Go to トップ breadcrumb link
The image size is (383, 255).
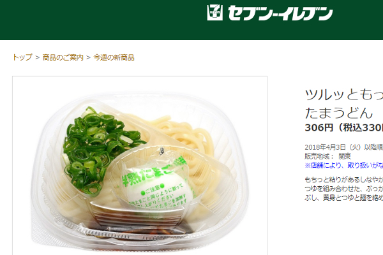pos(22,57)
